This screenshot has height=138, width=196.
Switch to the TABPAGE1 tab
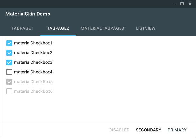22,28
